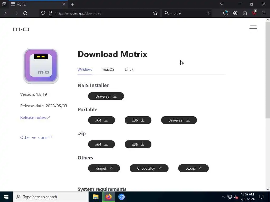Show hidden system tray icons
Screen dimensions: 270x202
[223, 197]
